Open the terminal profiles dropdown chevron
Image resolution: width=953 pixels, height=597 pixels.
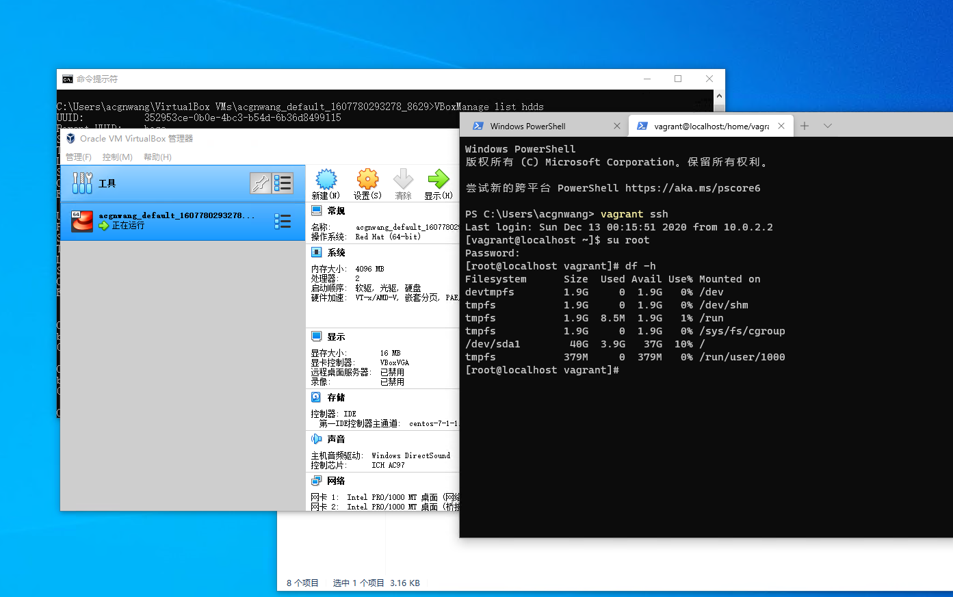tap(828, 126)
